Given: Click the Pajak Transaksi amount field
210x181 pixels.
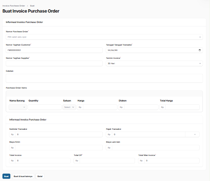Looking at the screenshot, I should pyautogui.click(x=149, y=134).
